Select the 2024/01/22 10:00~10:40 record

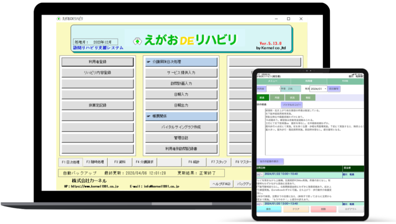coord(281,174)
